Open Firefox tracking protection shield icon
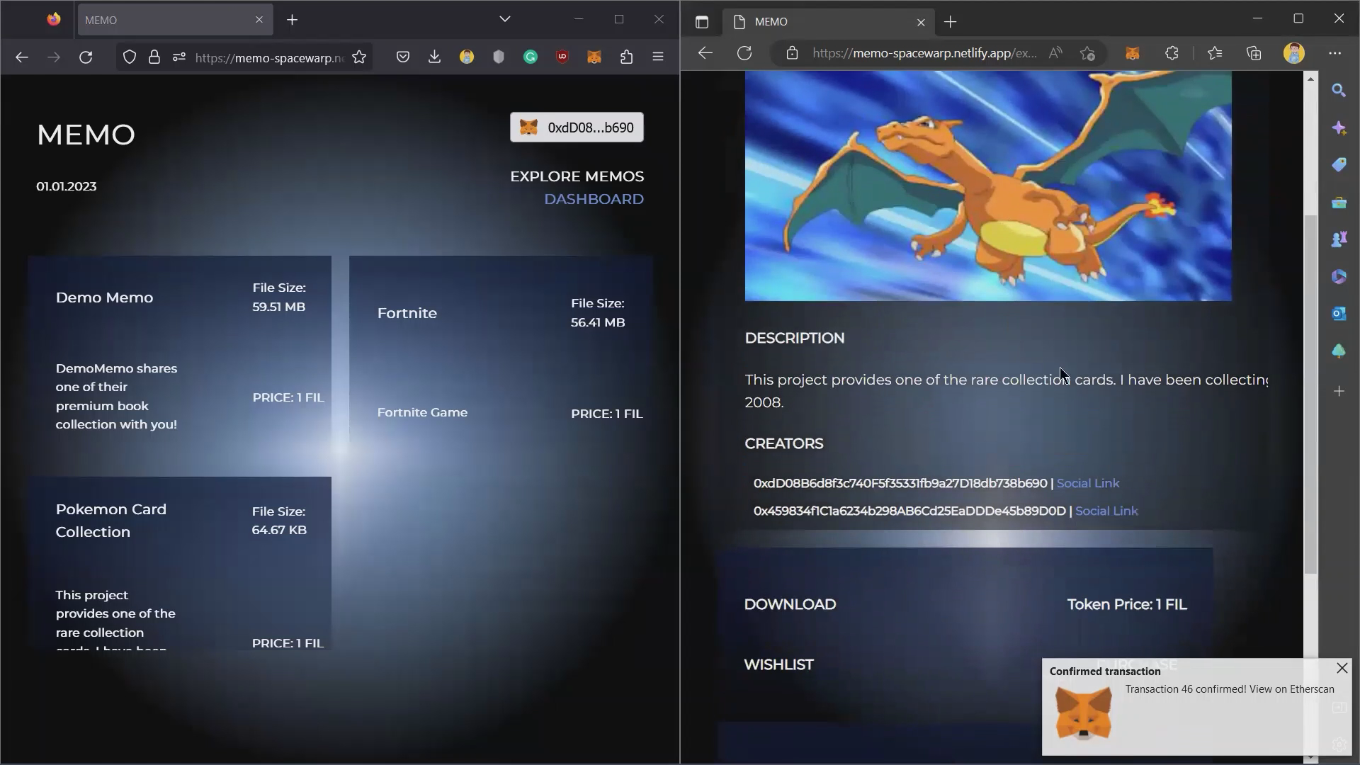The image size is (1360, 765). pos(130,57)
